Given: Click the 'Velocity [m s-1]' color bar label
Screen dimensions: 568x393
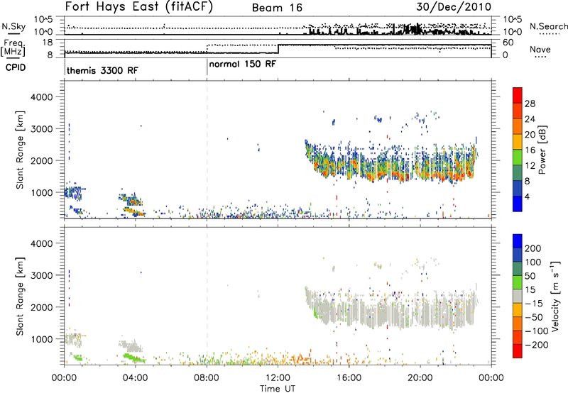Looking at the screenshot, I should click(x=555, y=296).
